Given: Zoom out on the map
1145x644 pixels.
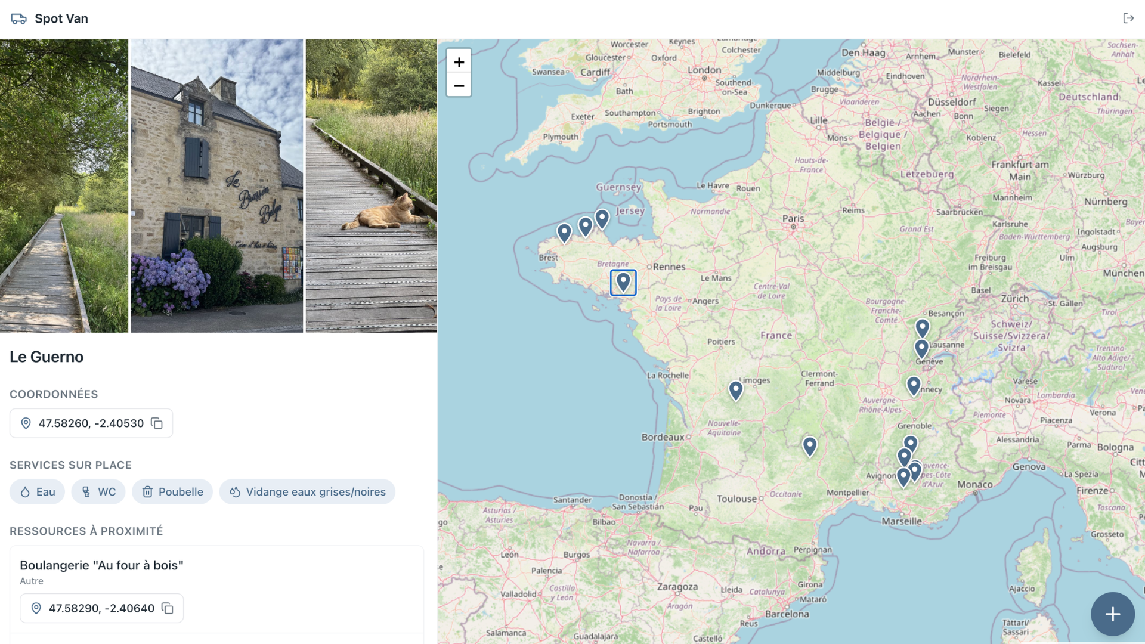Looking at the screenshot, I should tap(459, 85).
